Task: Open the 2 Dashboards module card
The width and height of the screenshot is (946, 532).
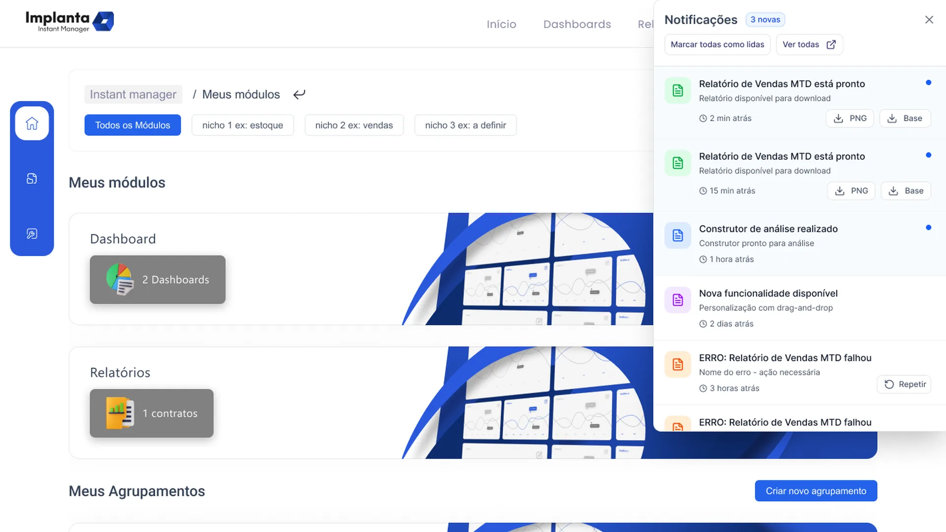Action: point(158,279)
